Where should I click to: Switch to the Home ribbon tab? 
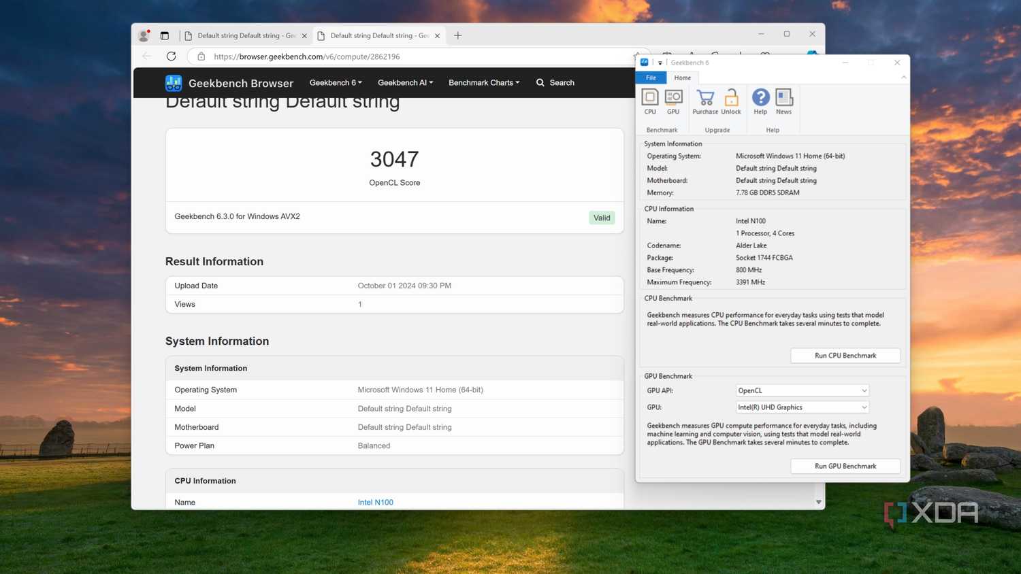[682, 78]
